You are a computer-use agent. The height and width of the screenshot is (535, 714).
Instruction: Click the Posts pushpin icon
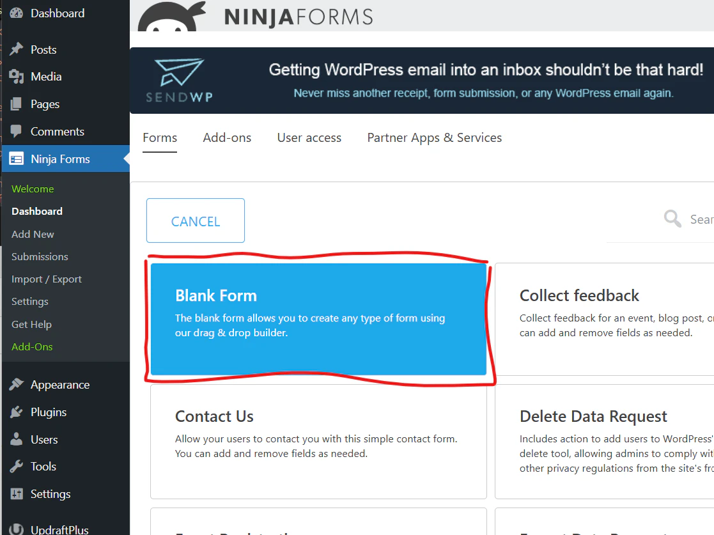(17, 49)
